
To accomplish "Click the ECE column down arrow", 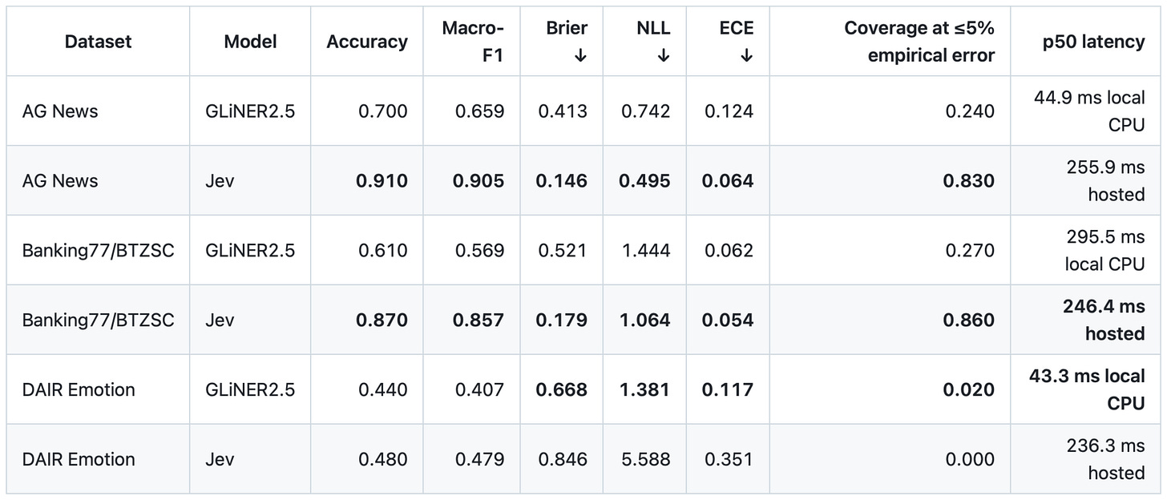I will pyautogui.click(x=746, y=56).
